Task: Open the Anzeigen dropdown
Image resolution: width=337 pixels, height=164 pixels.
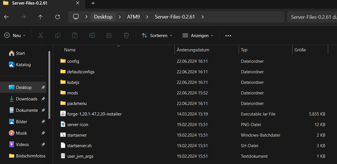Action: click(x=198, y=35)
